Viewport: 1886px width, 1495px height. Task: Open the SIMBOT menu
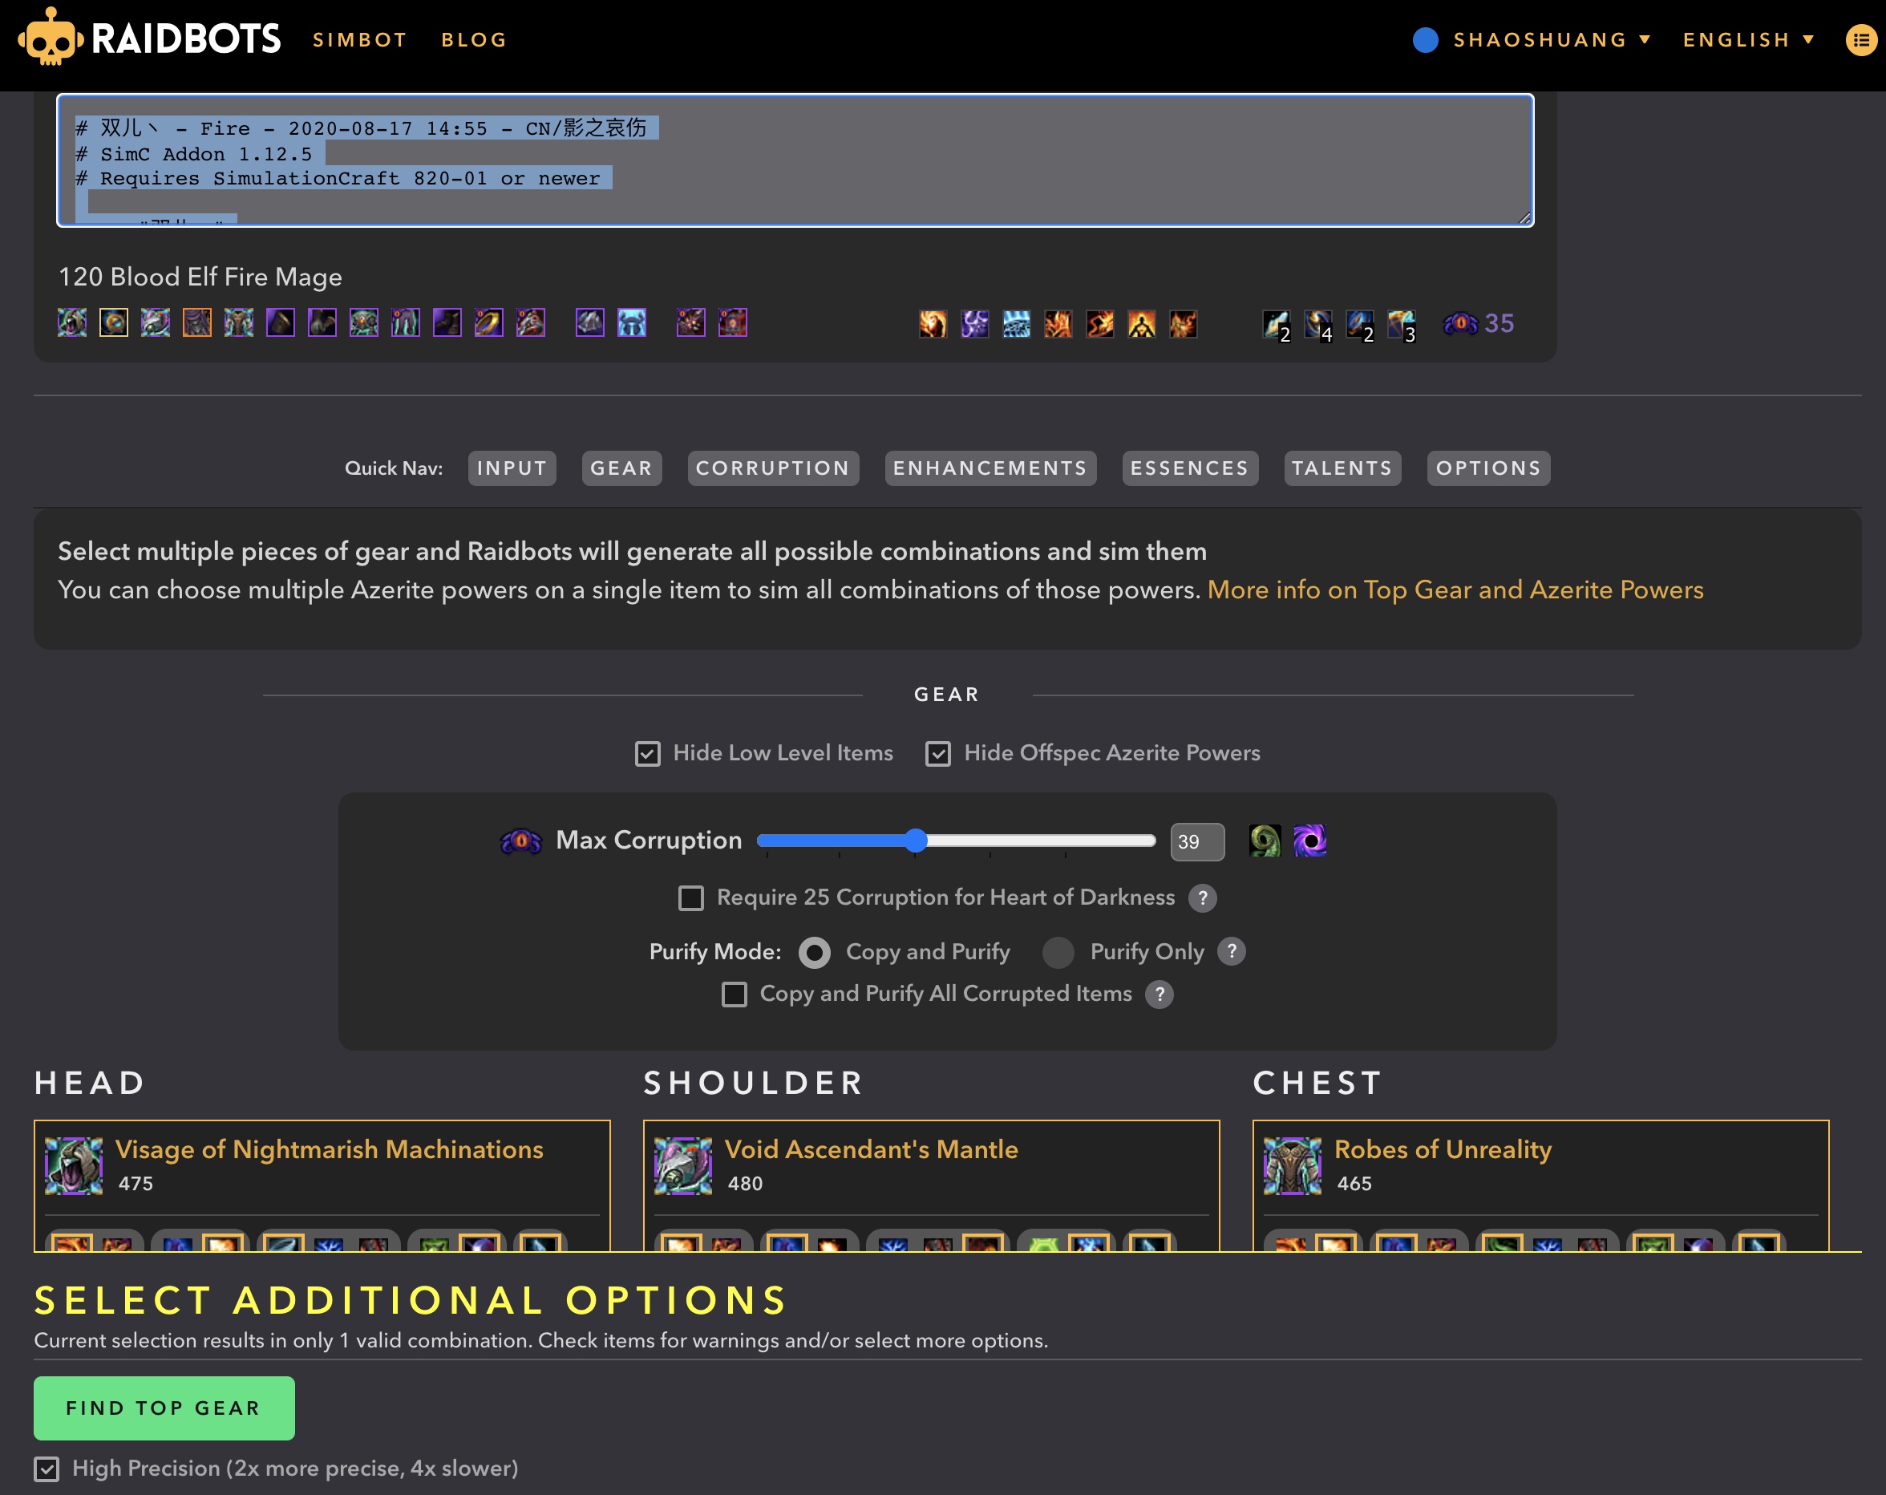tap(359, 40)
